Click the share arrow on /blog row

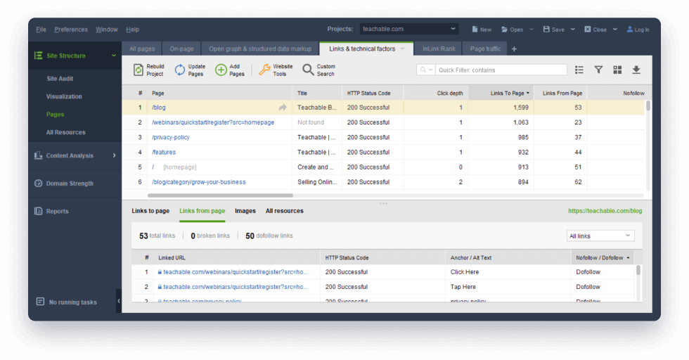click(283, 108)
